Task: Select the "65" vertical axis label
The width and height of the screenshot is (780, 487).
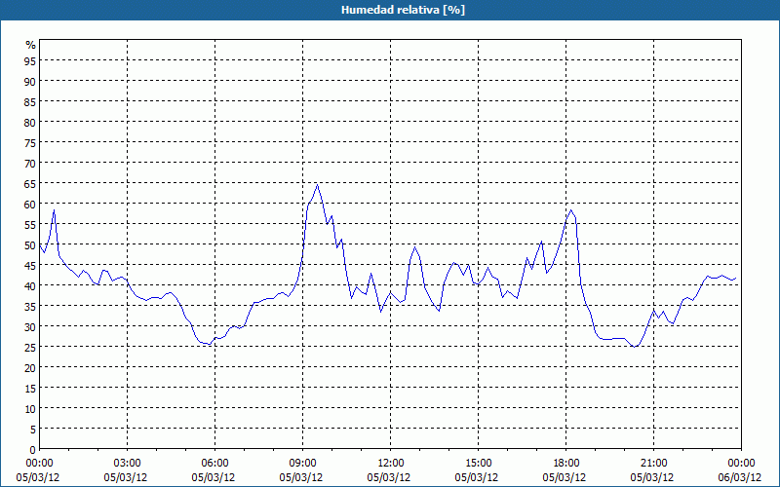Action: [x=30, y=183]
